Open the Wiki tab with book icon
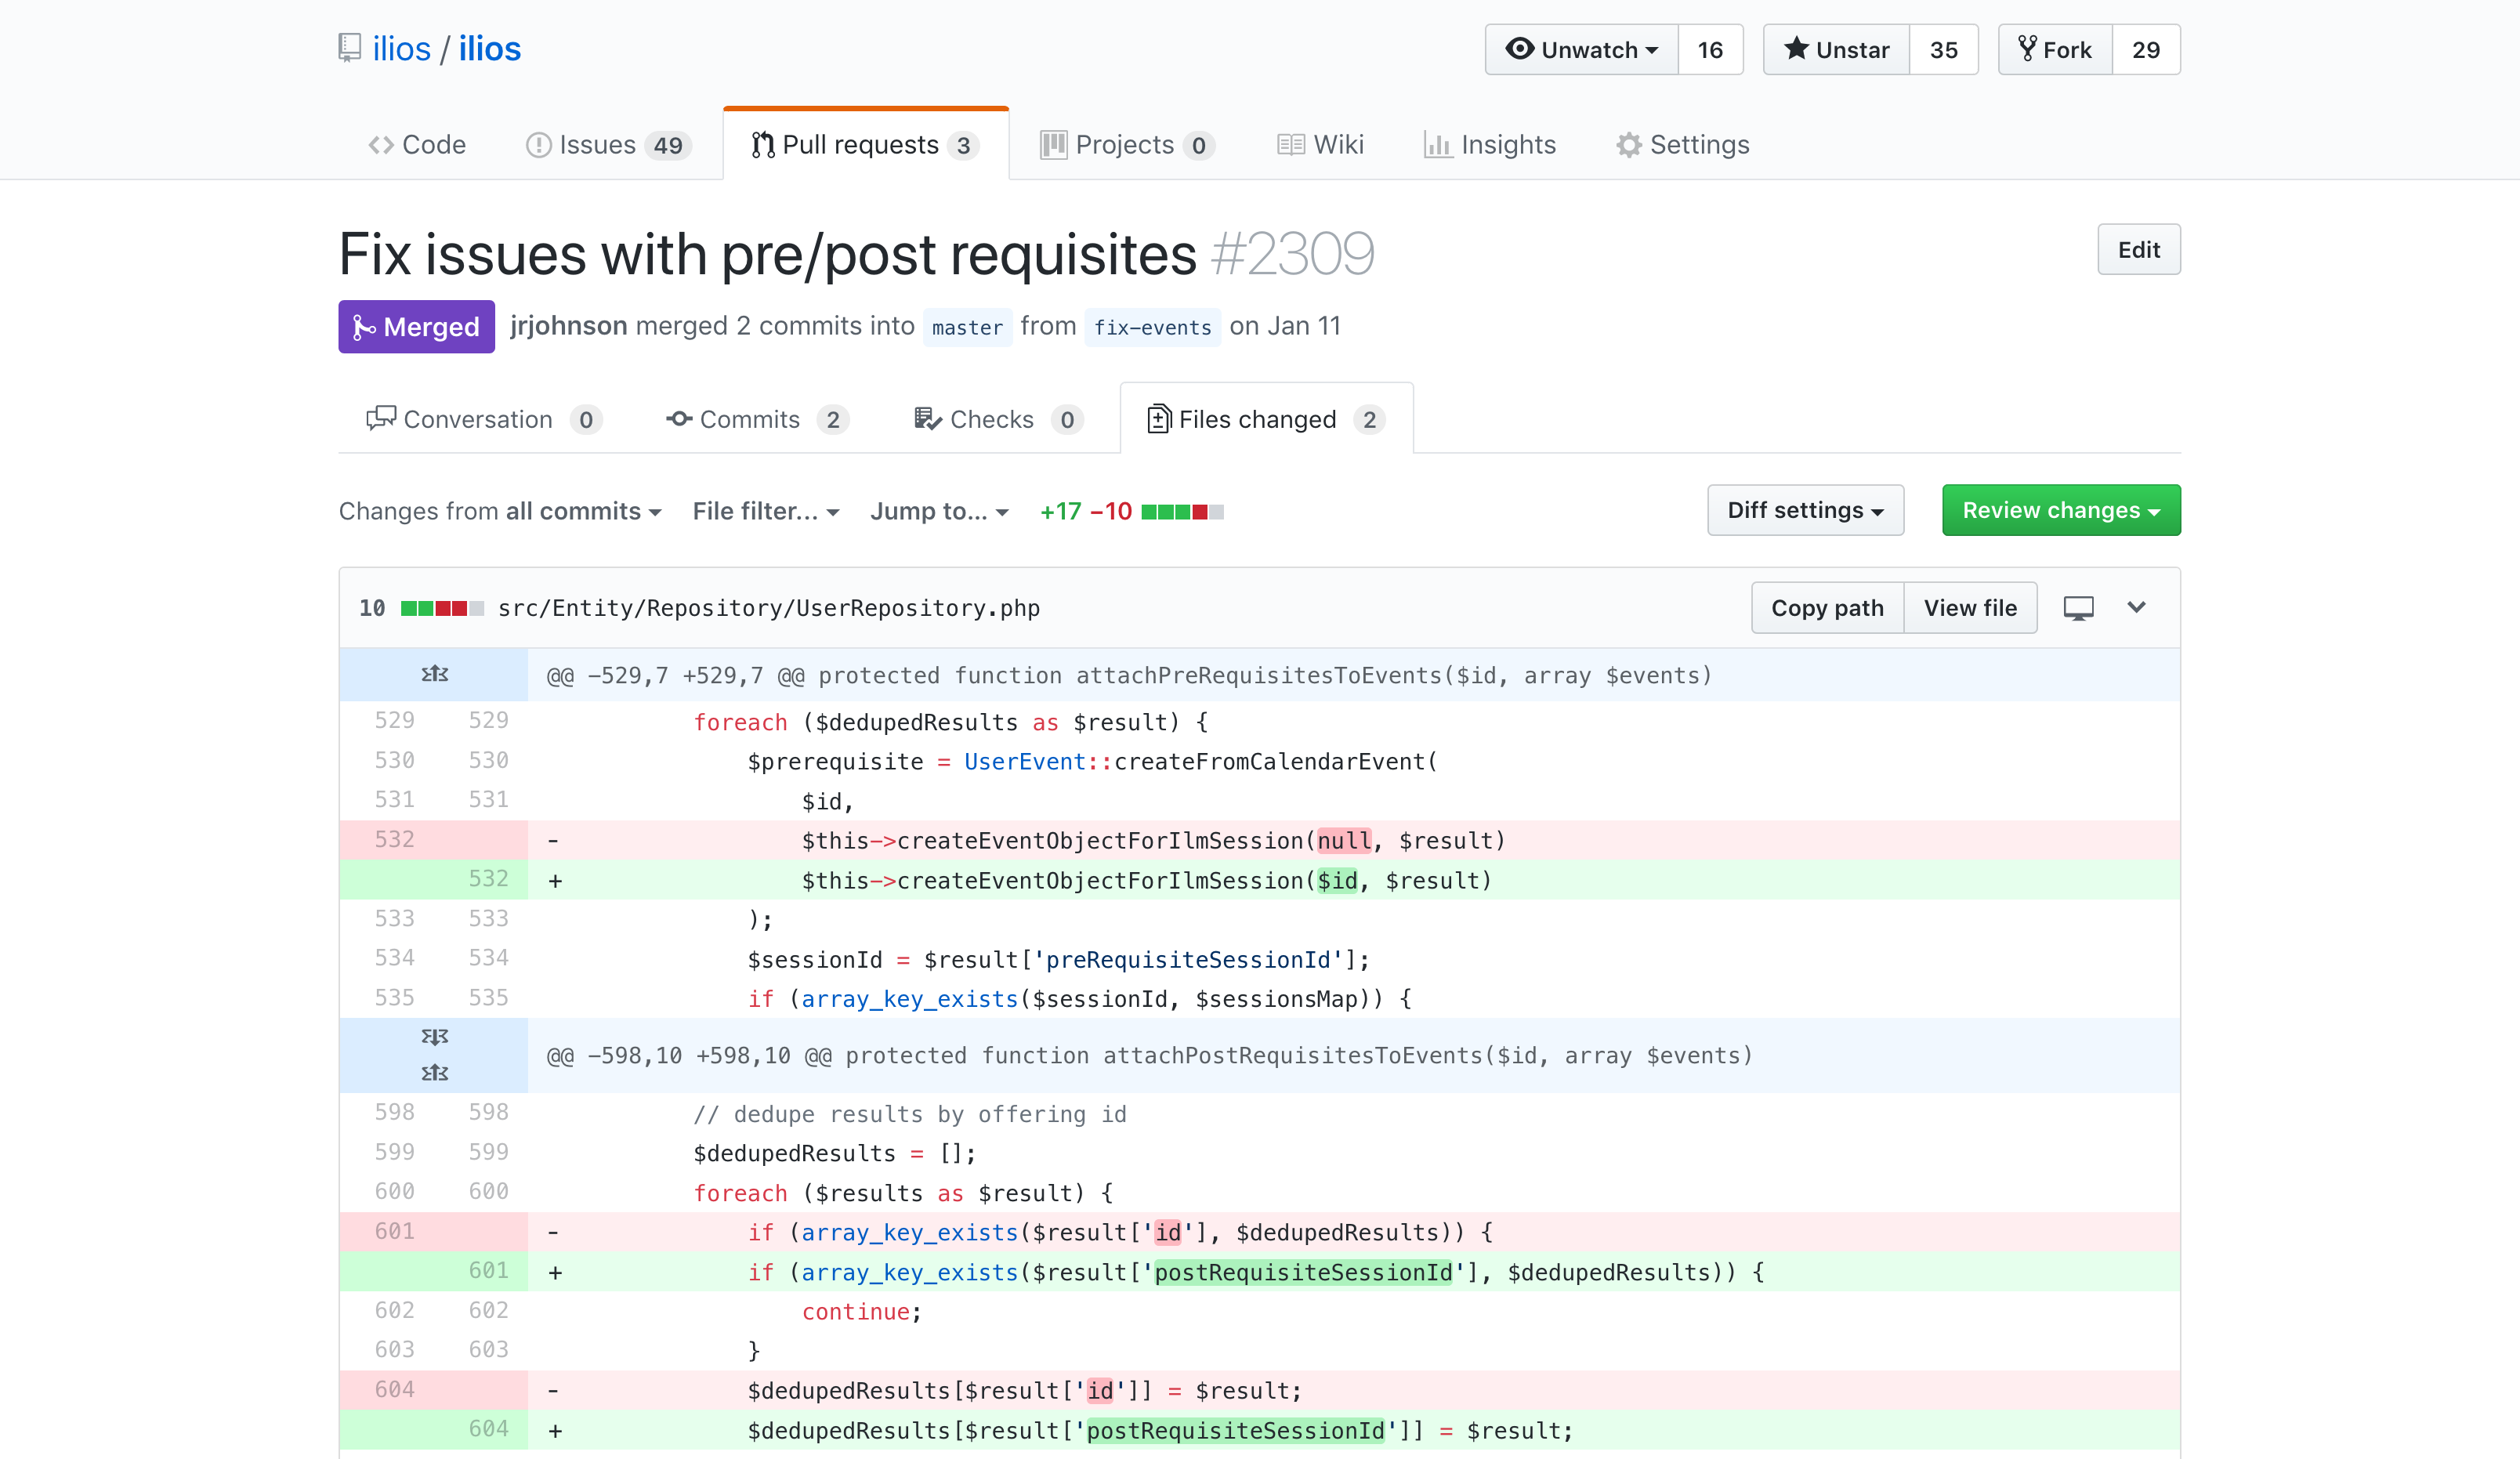2520x1459 pixels. [1320, 145]
